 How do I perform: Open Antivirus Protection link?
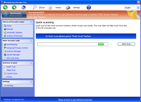coord(15,36)
